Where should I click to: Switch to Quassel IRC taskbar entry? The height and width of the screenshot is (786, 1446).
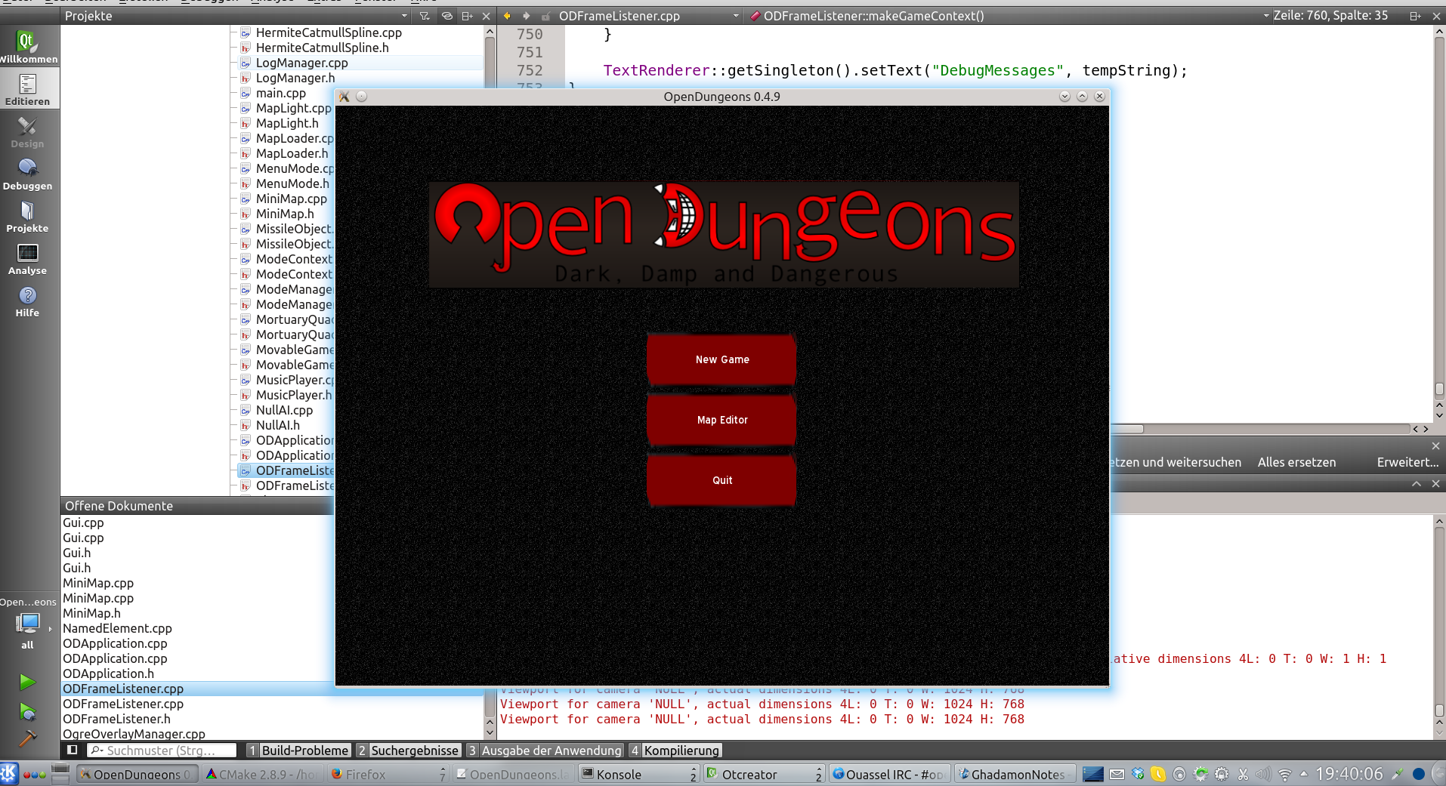click(889, 774)
